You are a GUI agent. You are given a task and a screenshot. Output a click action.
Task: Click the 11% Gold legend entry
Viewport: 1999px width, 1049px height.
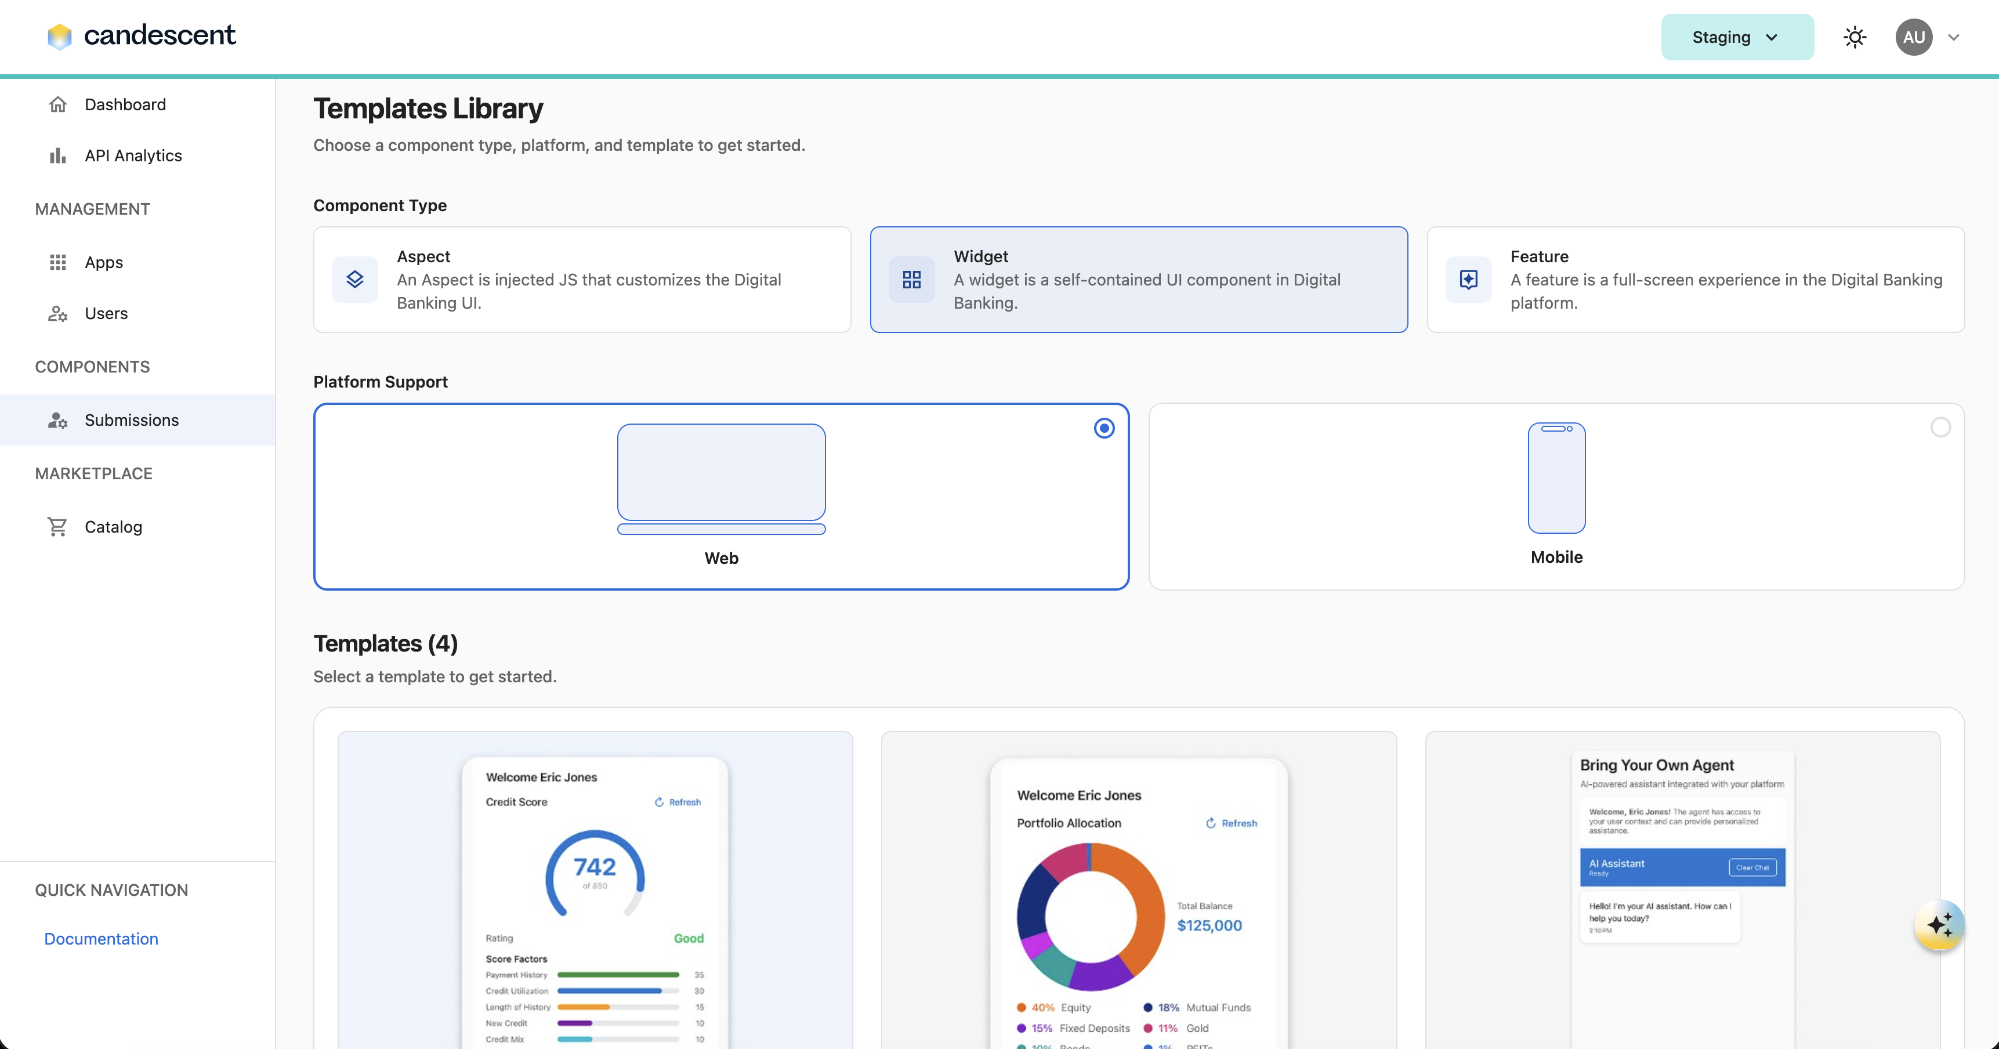click(x=1176, y=1028)
